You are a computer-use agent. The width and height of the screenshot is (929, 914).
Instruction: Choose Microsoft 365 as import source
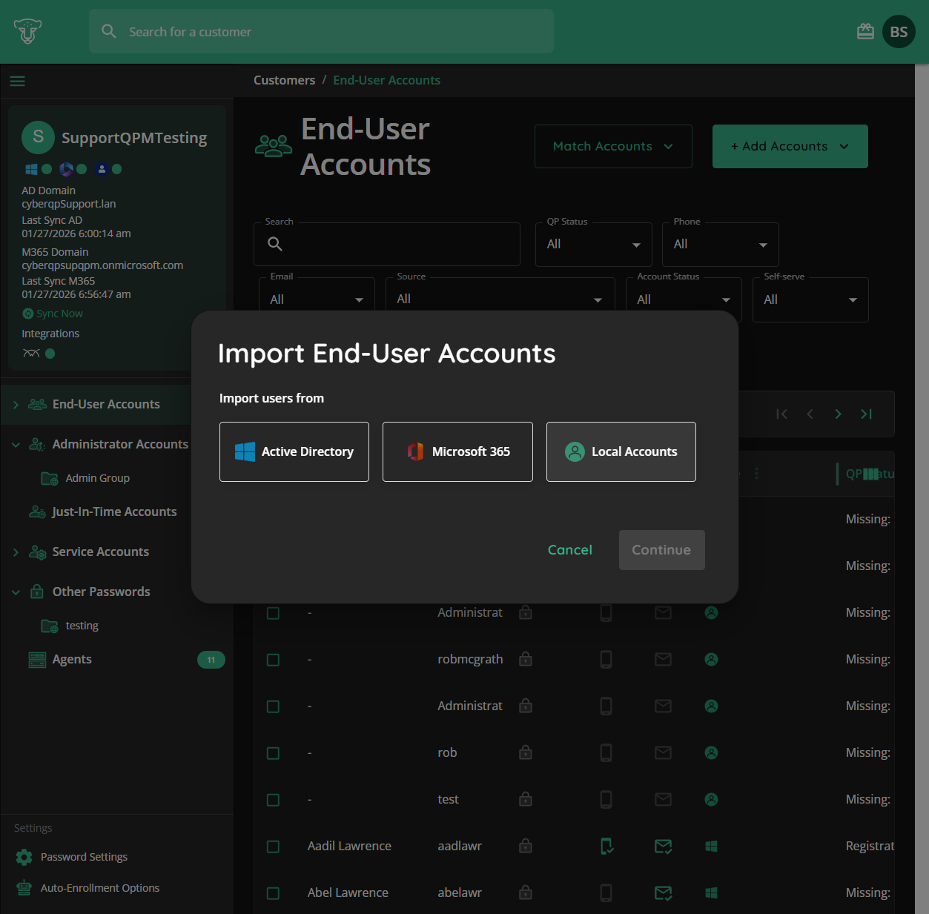pyautogui.click(x=457, y=451)
